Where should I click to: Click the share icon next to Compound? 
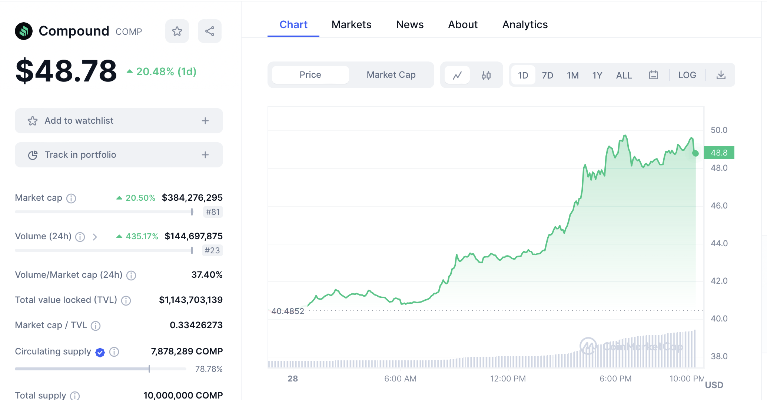pos(210,31)
